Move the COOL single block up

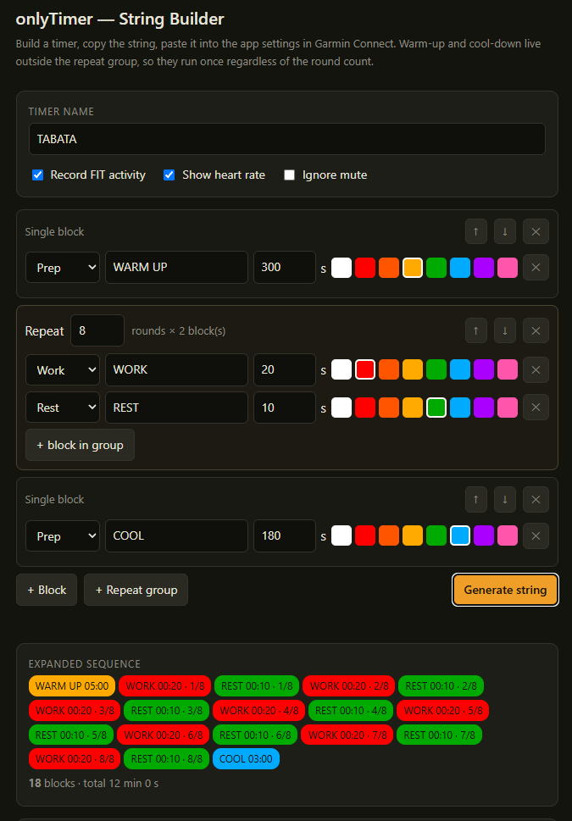476,500
